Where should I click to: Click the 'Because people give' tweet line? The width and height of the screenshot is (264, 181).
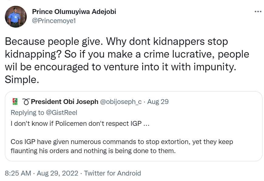coord(116,42)
